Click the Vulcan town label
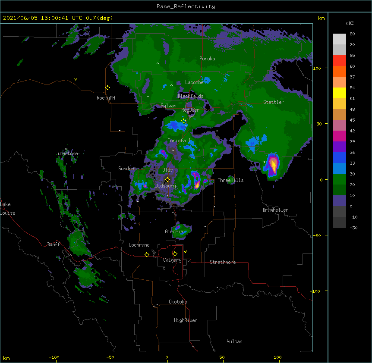Viewport: 372px width, 363px height. 234,341
